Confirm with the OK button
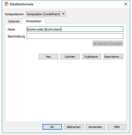 tap(52, 127)
